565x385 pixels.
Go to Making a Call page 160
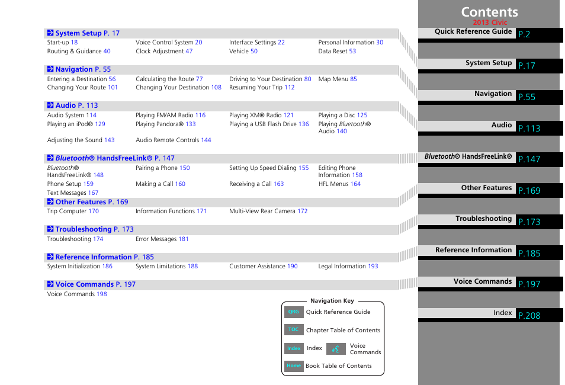click(160, 184)
